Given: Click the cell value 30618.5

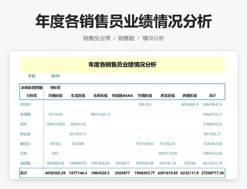Looking at the screenshot, I should [145, 105].
